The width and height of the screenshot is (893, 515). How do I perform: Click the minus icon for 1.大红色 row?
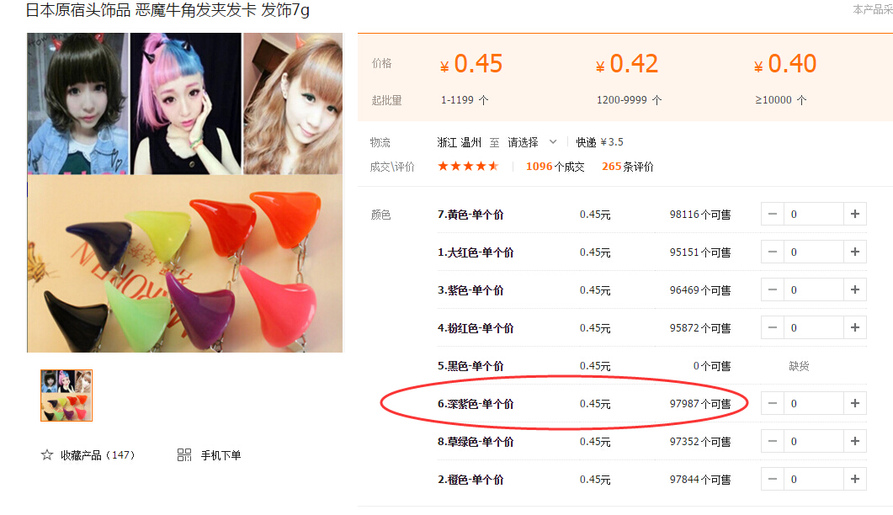coord(773,252)
